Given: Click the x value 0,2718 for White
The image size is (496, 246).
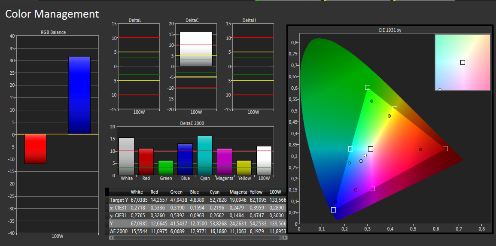Looking at the screenshot, I should tap(137, 208).
